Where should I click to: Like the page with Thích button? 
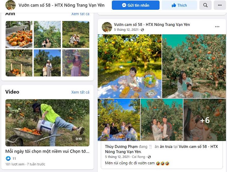click(x=179, y=5)
